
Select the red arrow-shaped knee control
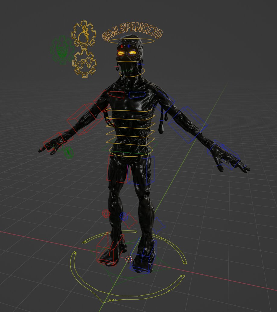pyautogui.click(x=130, y=221)
